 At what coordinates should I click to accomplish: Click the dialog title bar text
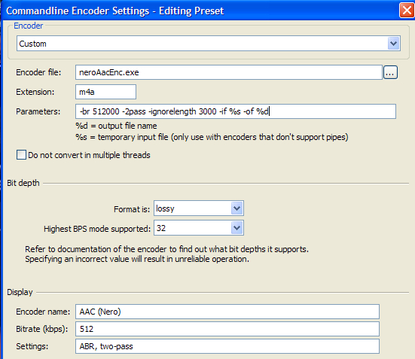click(115, 11)
